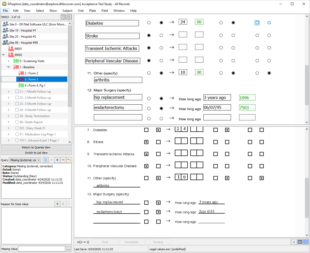Open the Subject menu
This screenshot has height=253, width=310.
coord(67,11)
